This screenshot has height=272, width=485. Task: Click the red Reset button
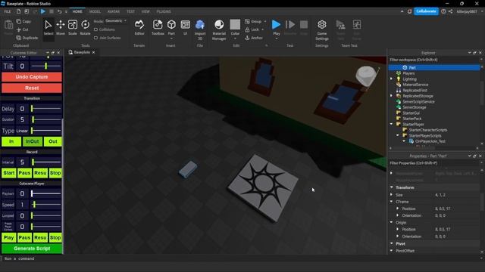pyautogui.click(x=32, y=88)
